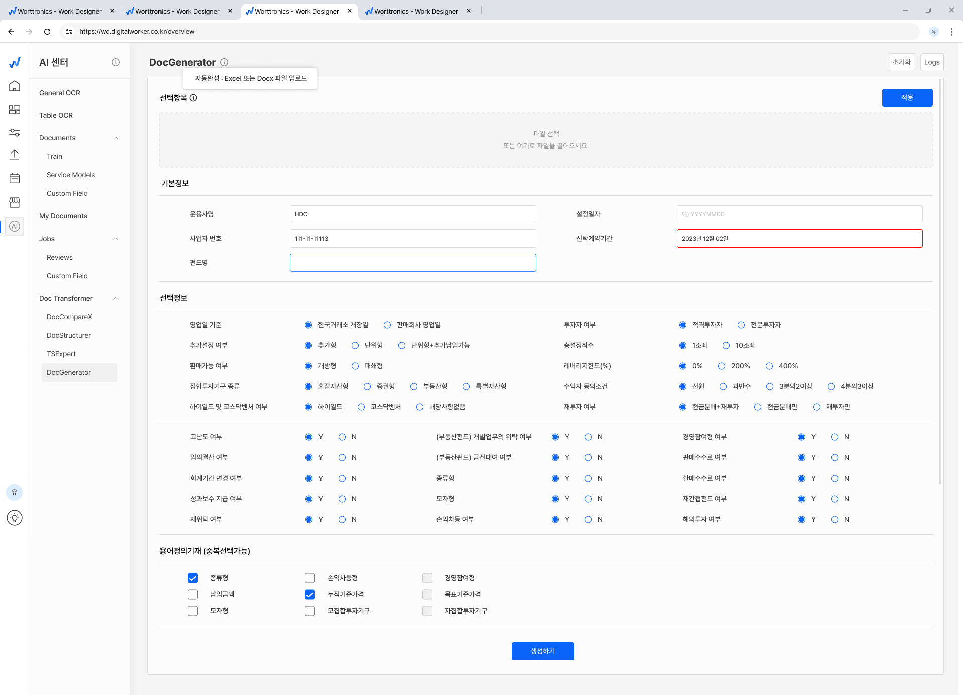Collapse the Jobs section chevron
This screenshot has width=963, height=695.
116,239
